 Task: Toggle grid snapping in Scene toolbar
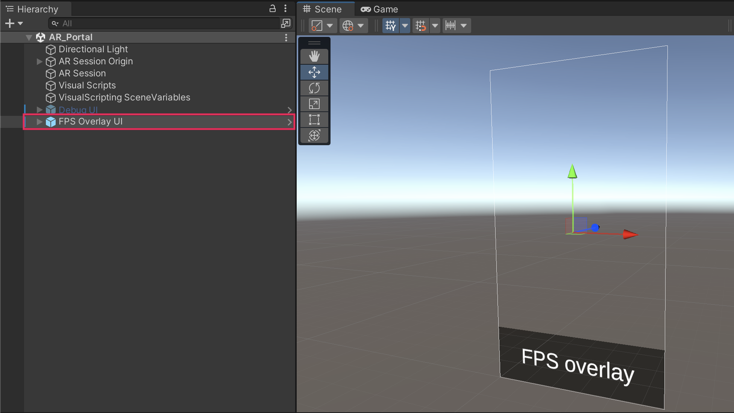tap(420, 26)
